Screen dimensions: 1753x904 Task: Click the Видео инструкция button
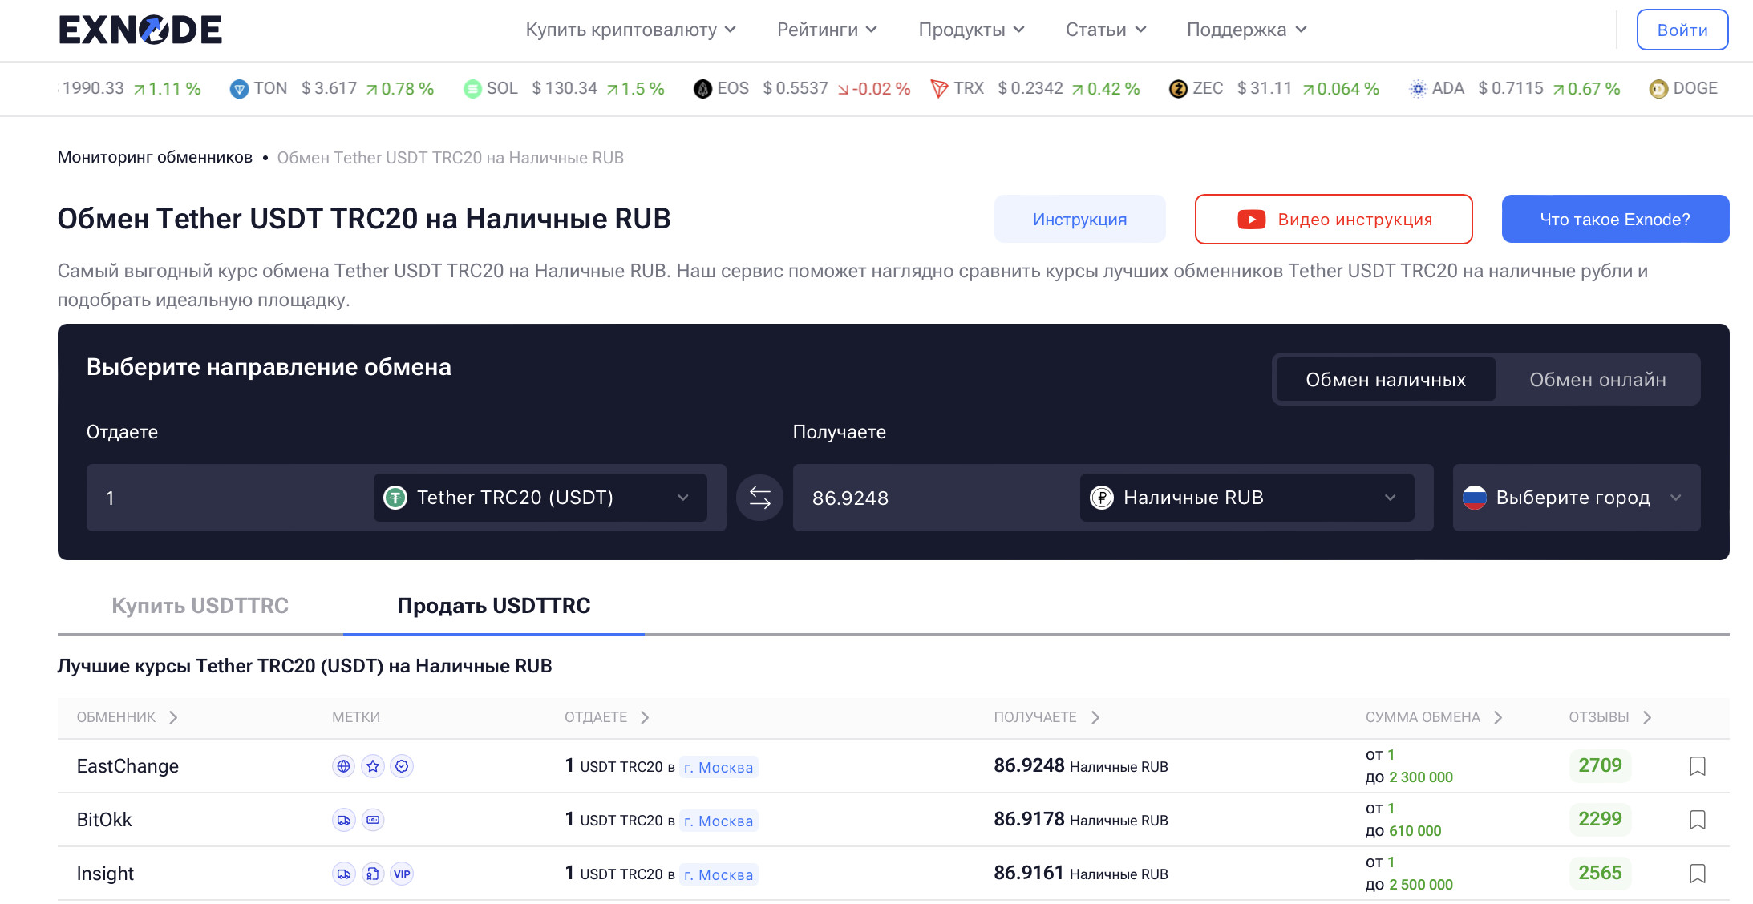tap(1333, 220)
